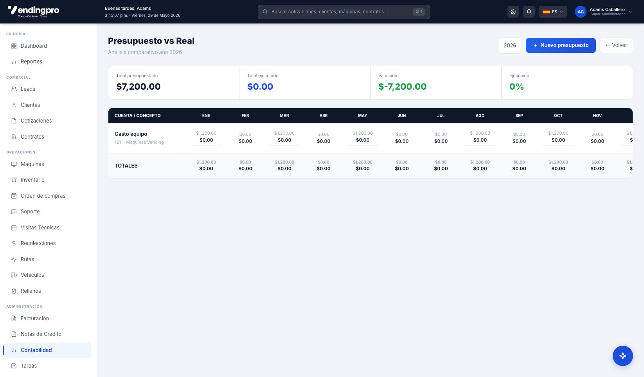Click the NOV column header
The width and height of the screenshot is (644, 377).
(x=597, y=115)
